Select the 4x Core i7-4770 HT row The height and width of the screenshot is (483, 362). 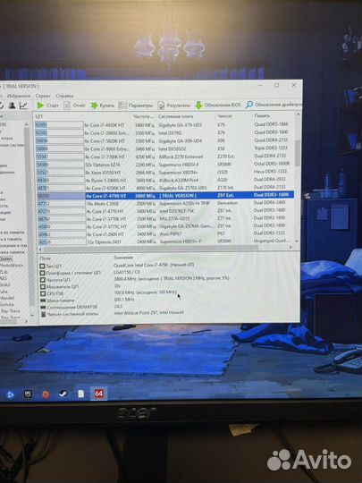[164, 211]
